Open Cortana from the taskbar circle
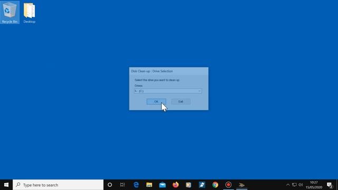Viewport: 338px width, 190px height. tap(110, 185)
